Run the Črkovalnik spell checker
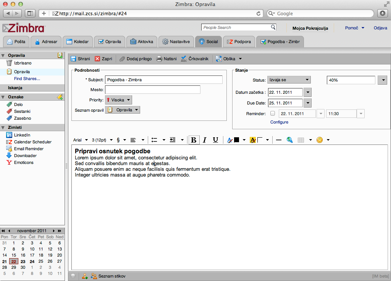Screen dimensions: 391x281 point(195,59)
